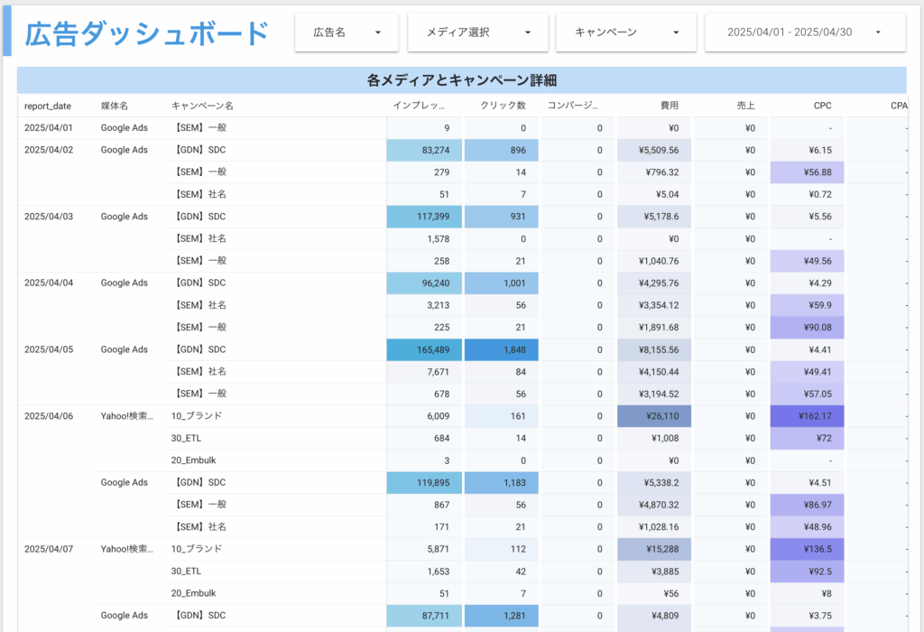Open the キャンペーン filter dropdown

(625, 33)
